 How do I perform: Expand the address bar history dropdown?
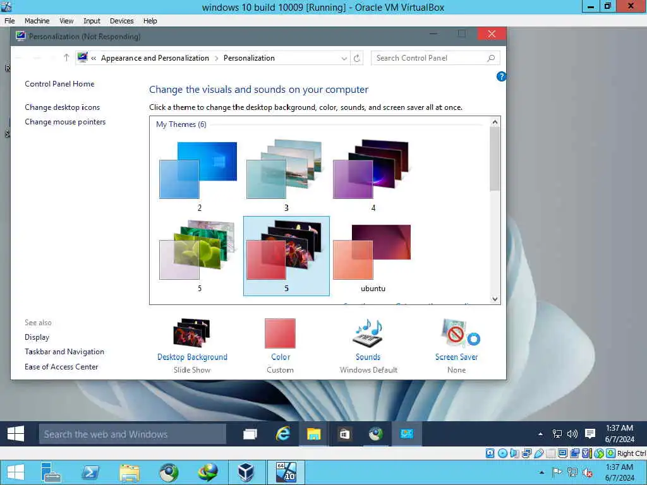point(344,59)
